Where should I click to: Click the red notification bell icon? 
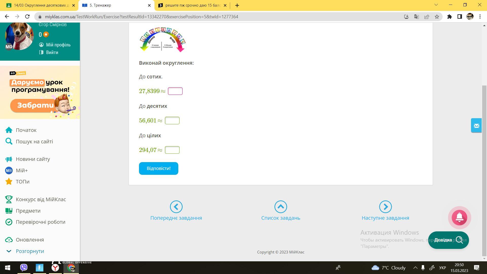(459, 217)
